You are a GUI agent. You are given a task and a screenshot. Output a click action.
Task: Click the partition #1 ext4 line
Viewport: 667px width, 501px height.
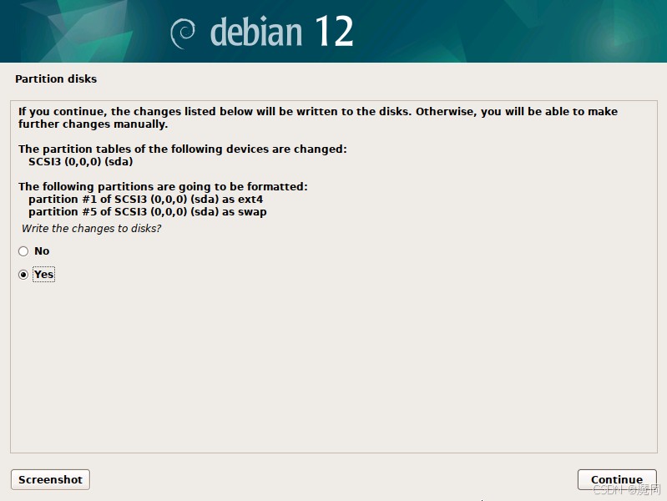[145, 200]
